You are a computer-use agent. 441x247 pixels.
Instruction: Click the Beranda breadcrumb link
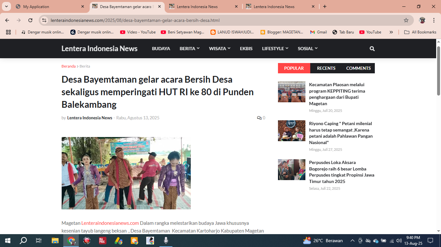[x=68, y=66]
